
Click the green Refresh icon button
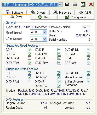click(83, 4)
